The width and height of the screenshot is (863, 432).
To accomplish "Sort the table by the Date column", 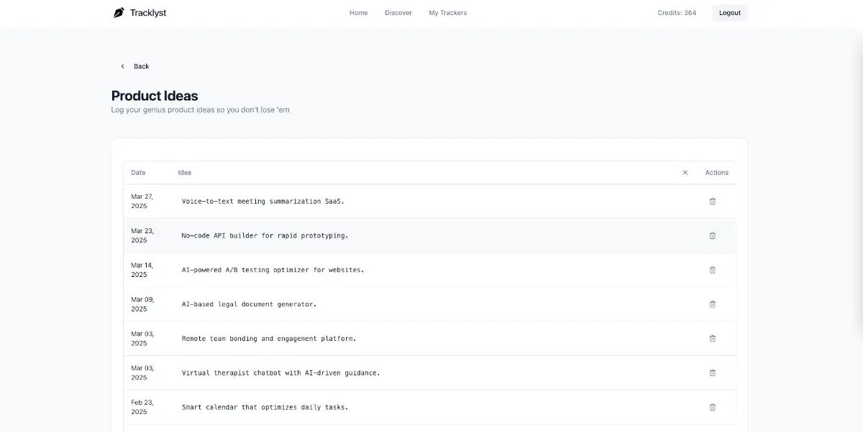I will coord(138,172).
